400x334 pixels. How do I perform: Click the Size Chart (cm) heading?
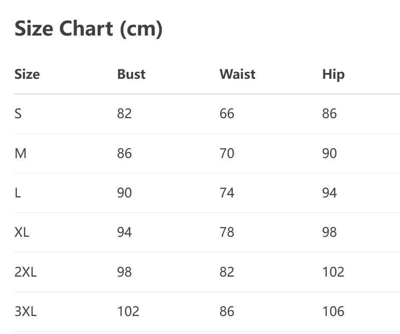(x=89, y=29)
